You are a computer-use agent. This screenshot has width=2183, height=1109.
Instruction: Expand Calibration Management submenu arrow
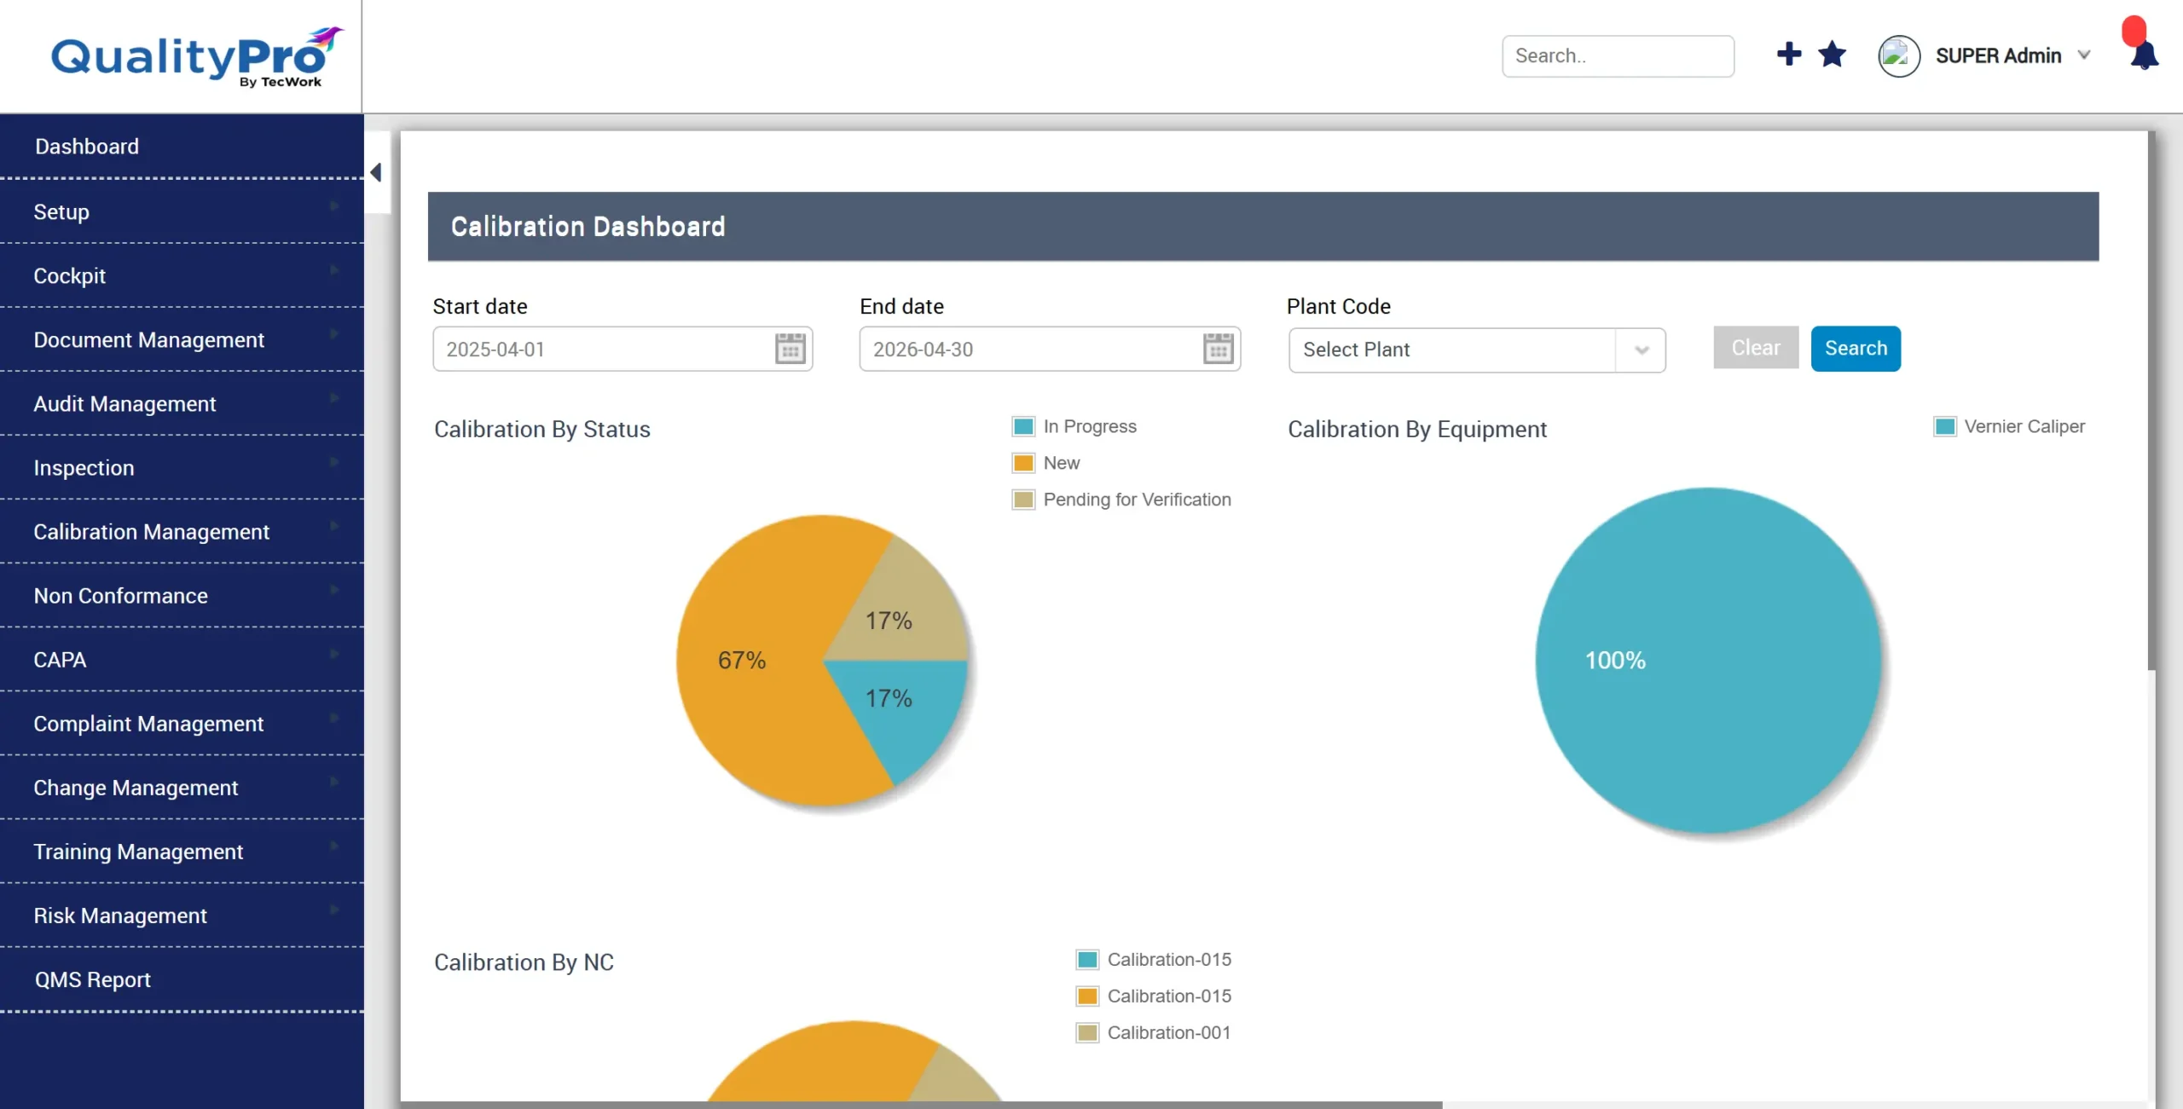click(334, 525)
